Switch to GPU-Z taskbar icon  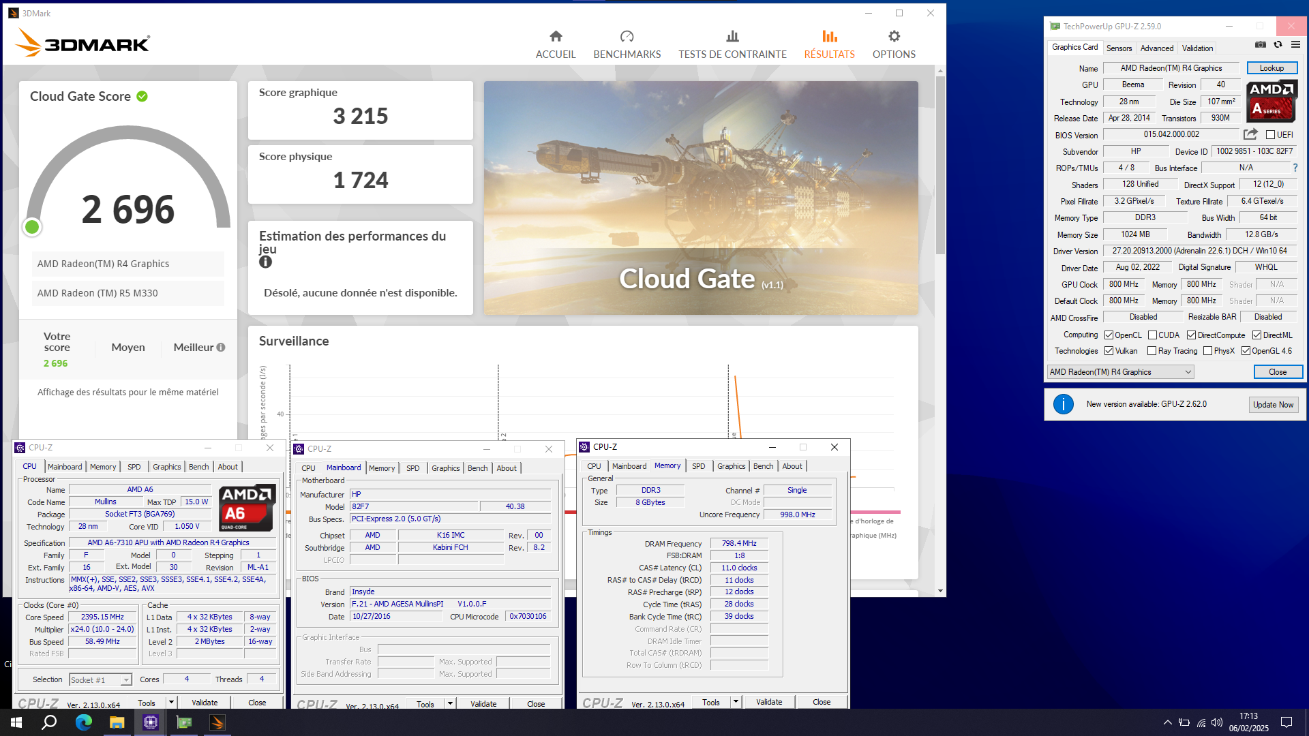pos(184,722)
